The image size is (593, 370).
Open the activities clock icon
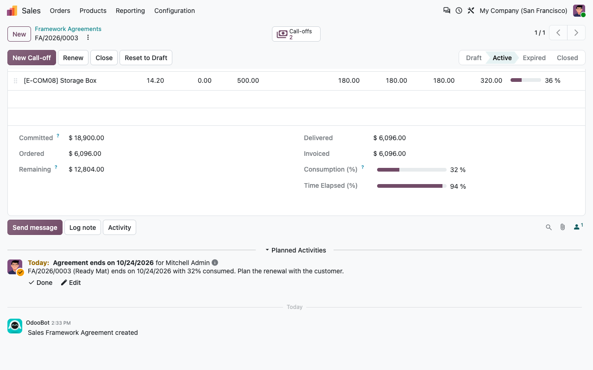pyautogui.click(x=459, y=11)
